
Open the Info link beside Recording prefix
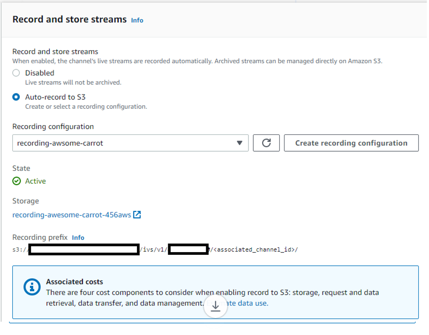tap(78, 238)
